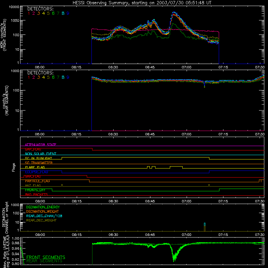Viewport: 268px width, 268px height.
Task: Click the BAD_PACKETS flag label
Action: click(x=37, y=195)
